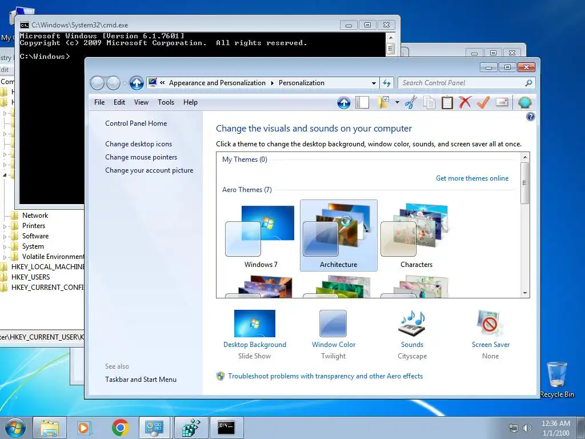
Task: Open address bar history dropdown arrow
Action: click(374, 83)
